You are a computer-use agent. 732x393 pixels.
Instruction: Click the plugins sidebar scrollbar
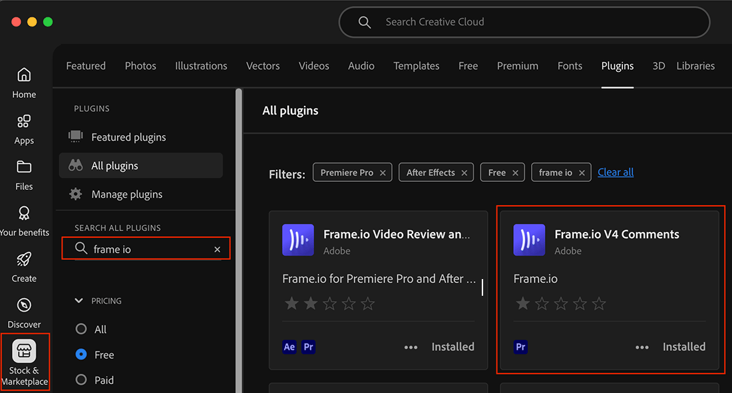pos(238,240)
